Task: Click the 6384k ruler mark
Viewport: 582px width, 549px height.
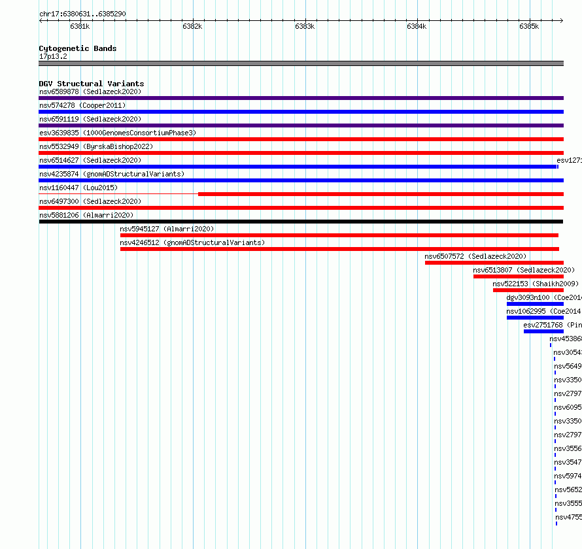Action: pos(417,26)
